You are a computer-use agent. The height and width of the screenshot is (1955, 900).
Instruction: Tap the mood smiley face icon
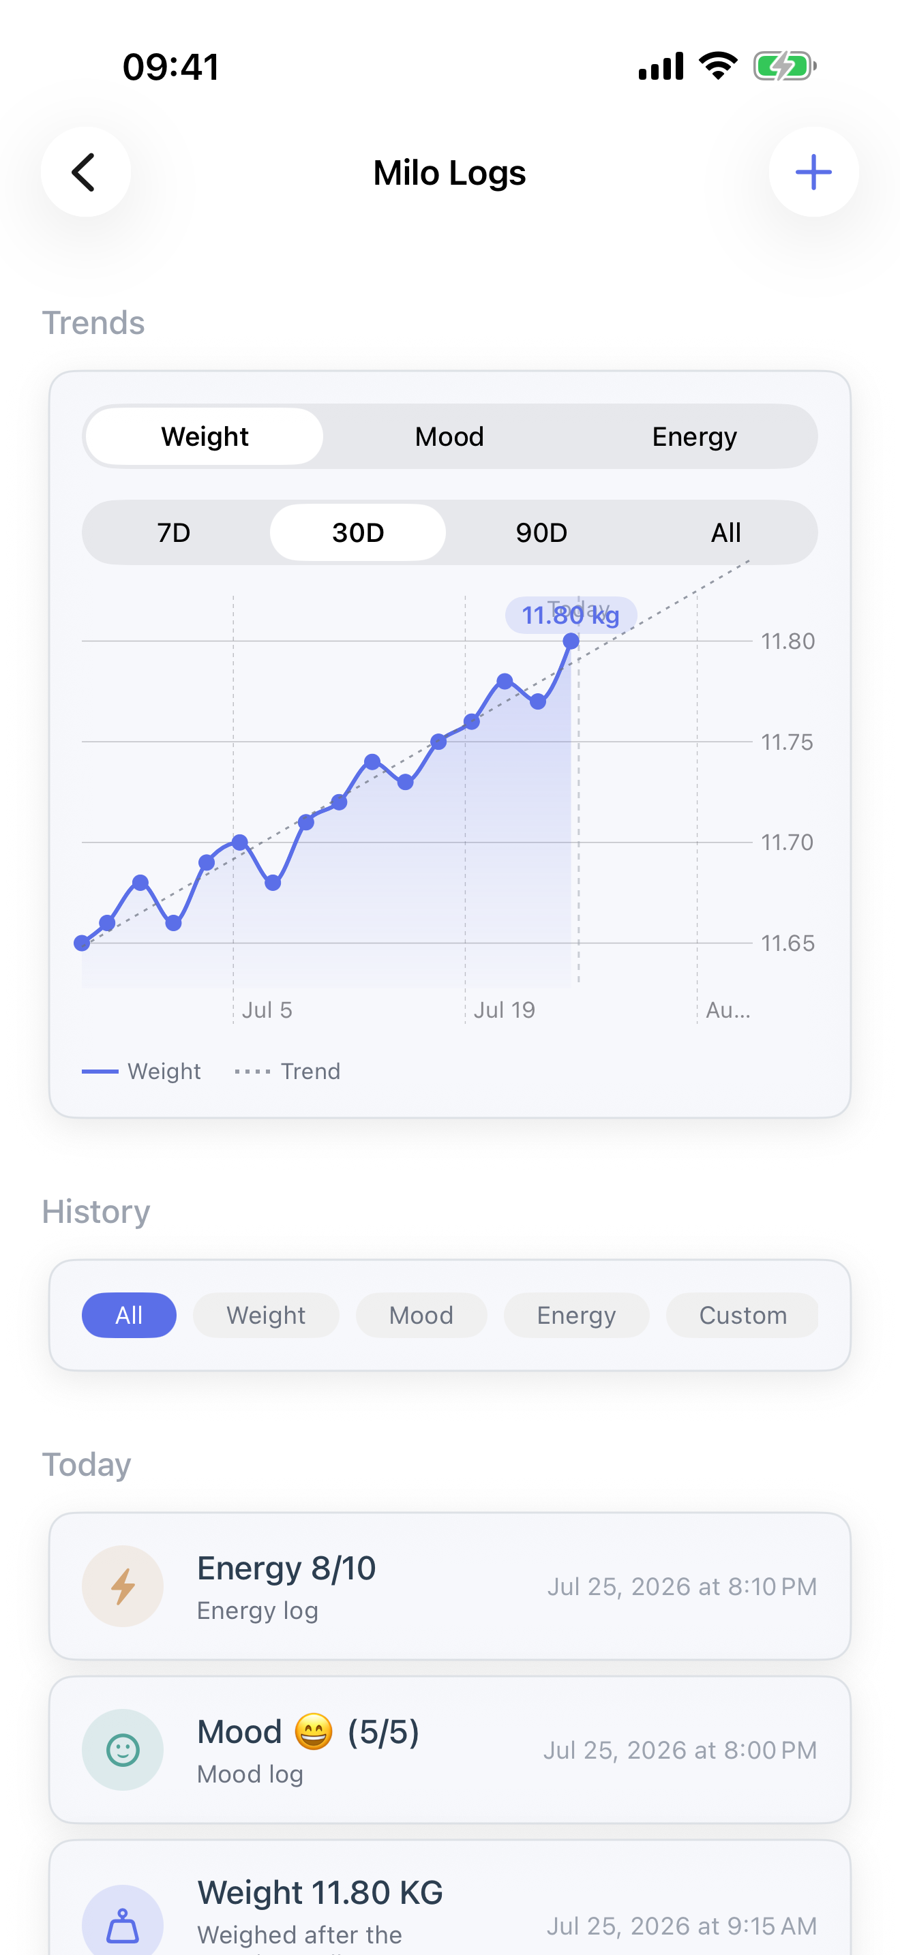(123, 1750)
